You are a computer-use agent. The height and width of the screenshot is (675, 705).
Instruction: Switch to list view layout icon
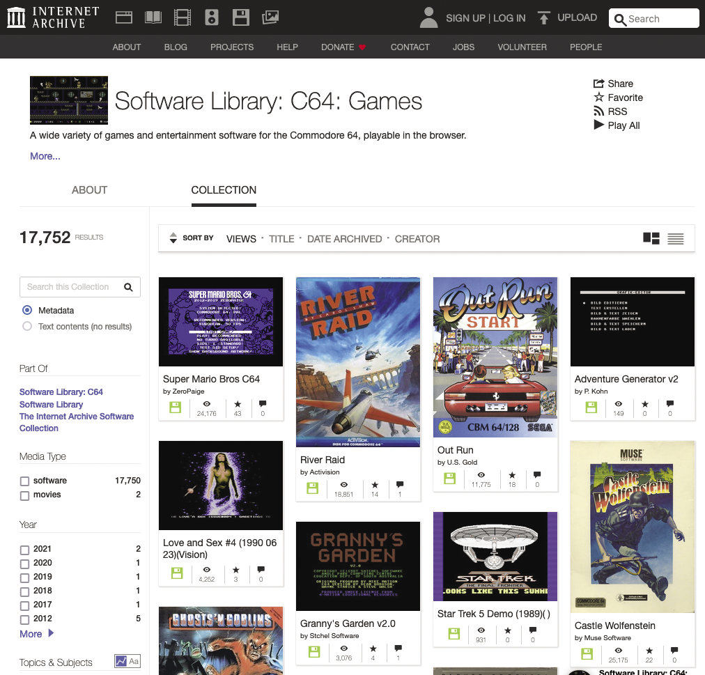(x=675, y=239)
